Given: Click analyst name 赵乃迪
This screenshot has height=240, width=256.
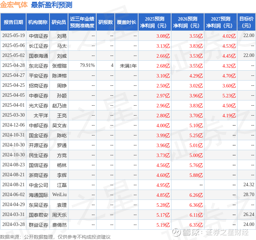Looking at the screenshot, I should pos(59,106).
